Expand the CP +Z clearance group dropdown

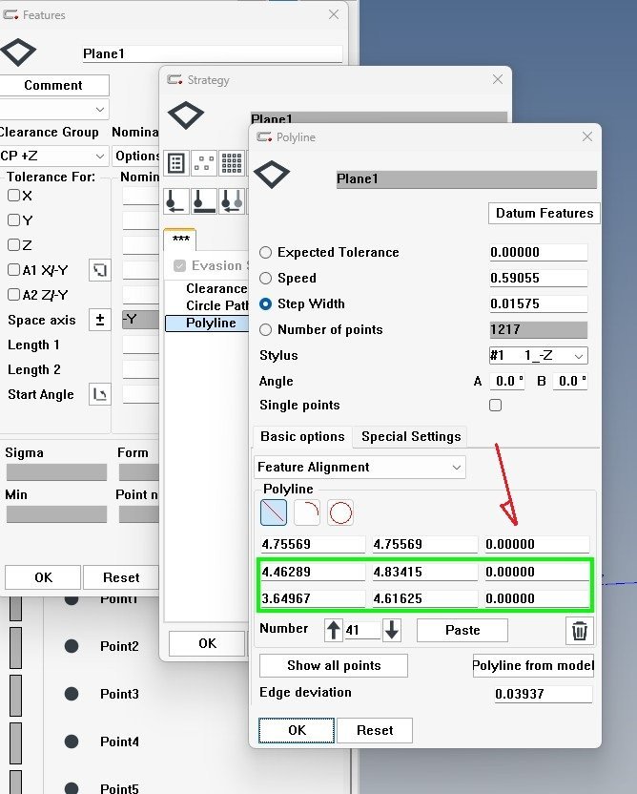pos(53,156)
